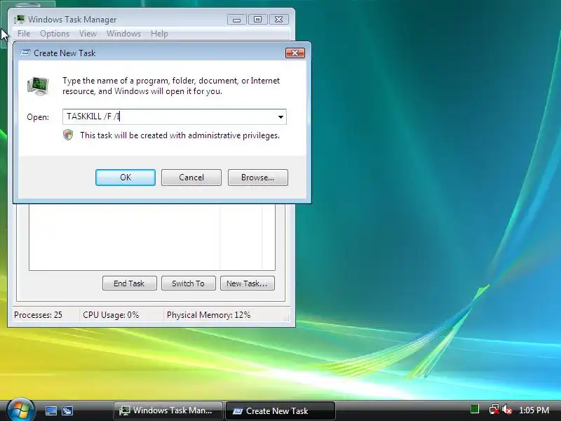Viewport: 561px width, 421px height.
Task: Click the UAC shield icon
Action: [68, 135]
